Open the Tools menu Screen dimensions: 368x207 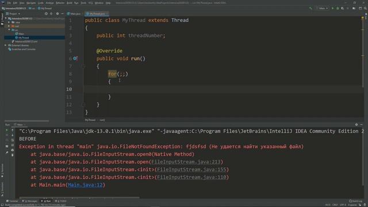tap(83, 3)
